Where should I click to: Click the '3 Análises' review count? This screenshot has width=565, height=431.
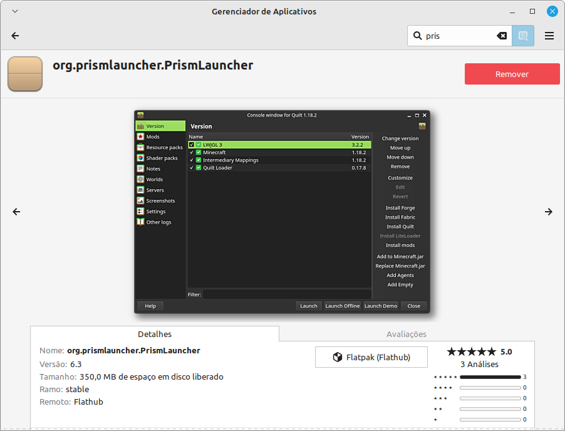(479, 365)
